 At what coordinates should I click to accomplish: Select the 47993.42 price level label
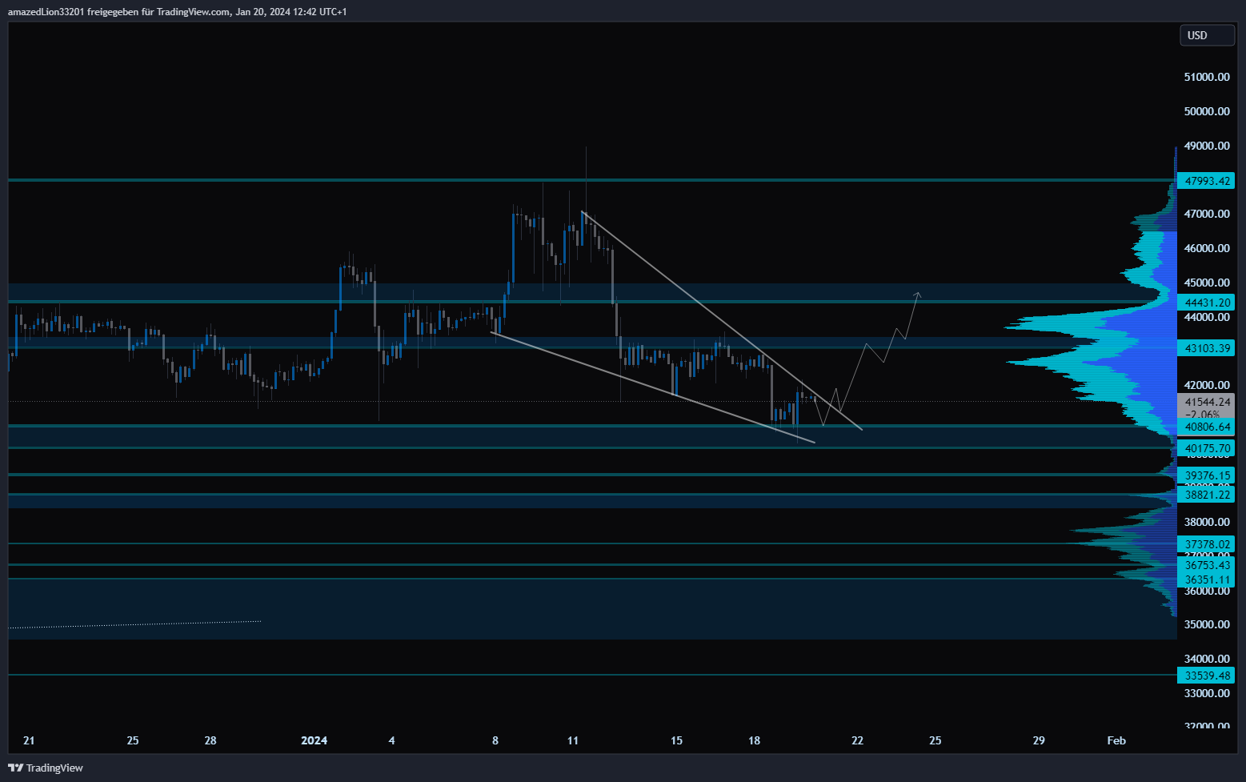click(1207, 181)
